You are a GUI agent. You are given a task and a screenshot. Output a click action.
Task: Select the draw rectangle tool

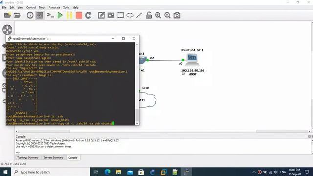pyautogui.click(x=120, y=15)
